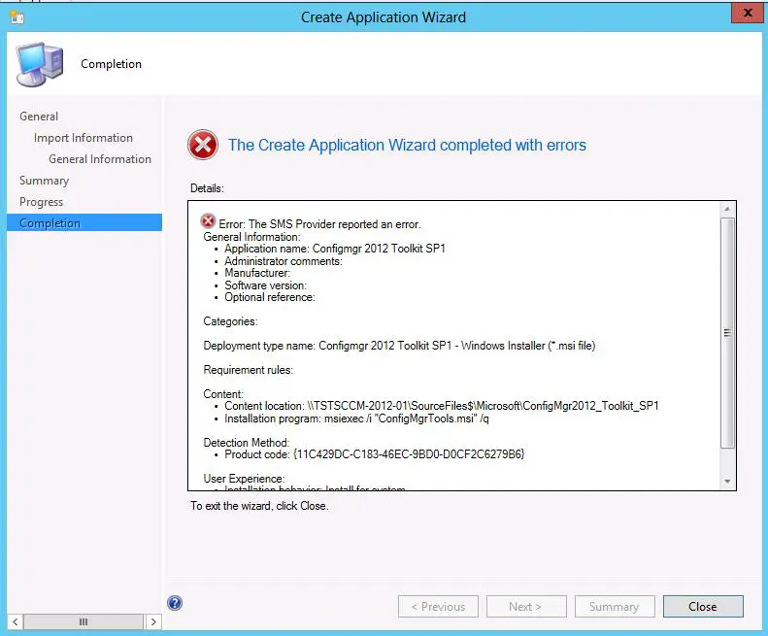Click the 'Administrator comments:' line
The height and width of the screenshot is (636, 768).
coord(284,261)
